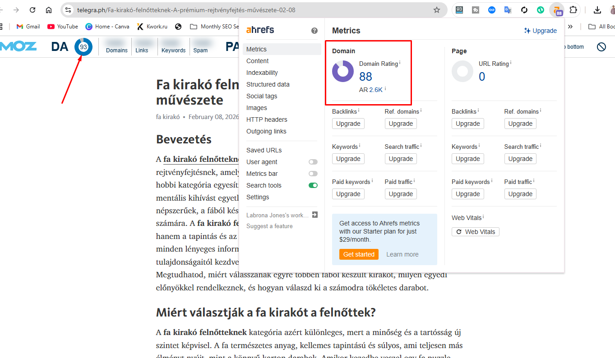Open the browser extensions puzzle icon
This screenshot has height=358, width=615.
(x=573, y=10)
